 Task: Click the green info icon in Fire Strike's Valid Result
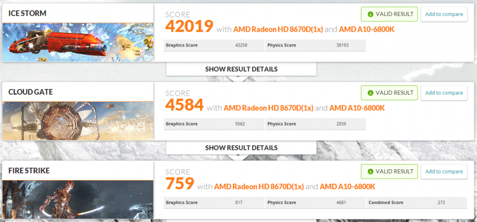(370, 172)
